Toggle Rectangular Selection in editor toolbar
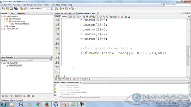191x107 pixels. (x=97, y=17)
